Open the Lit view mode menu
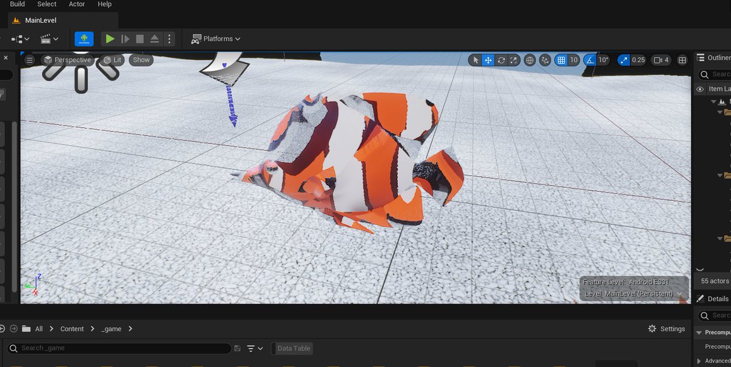 click(112, 60)
